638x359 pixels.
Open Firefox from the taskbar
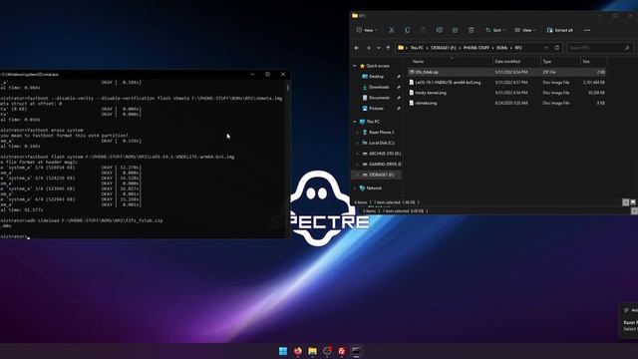pyautogui.click(x=298, y=351)
